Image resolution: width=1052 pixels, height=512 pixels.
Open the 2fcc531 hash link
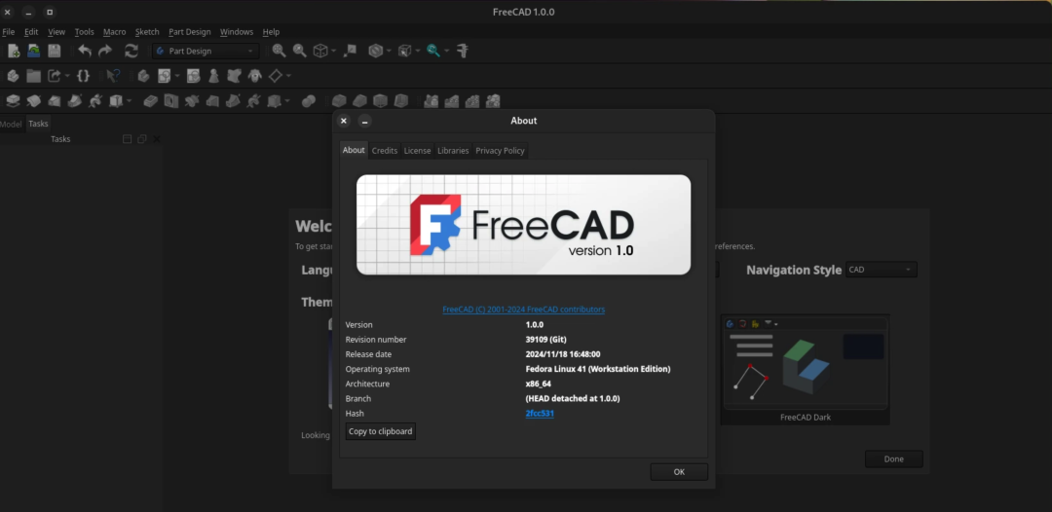point(540,414)
